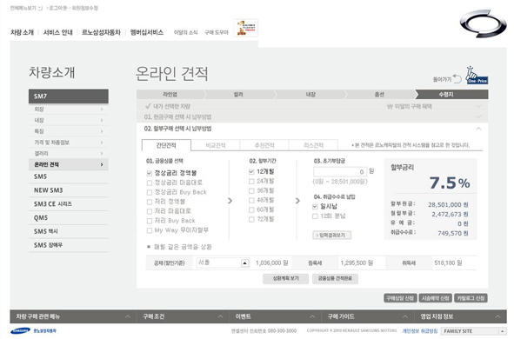
Task: Check the 정상금리 마음대로 option
Action: point(150,183)
